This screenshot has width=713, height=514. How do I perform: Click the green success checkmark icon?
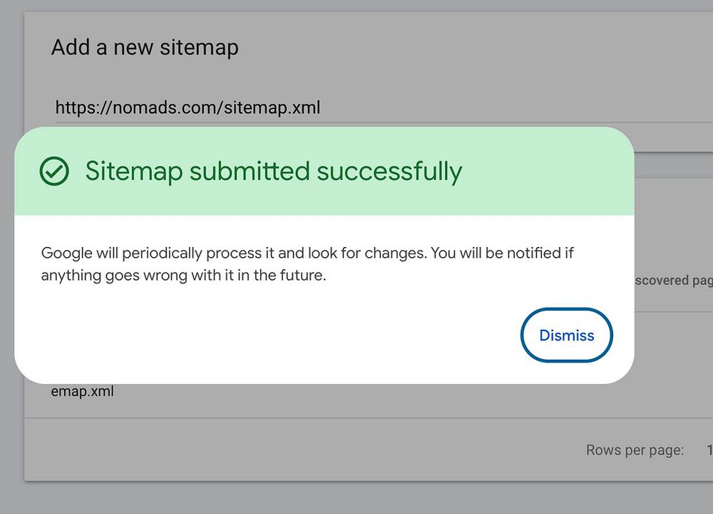[54, 171]
